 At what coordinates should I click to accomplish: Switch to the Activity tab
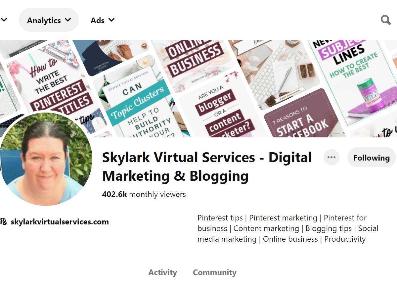pyautogui.click(x=162, y=272)
